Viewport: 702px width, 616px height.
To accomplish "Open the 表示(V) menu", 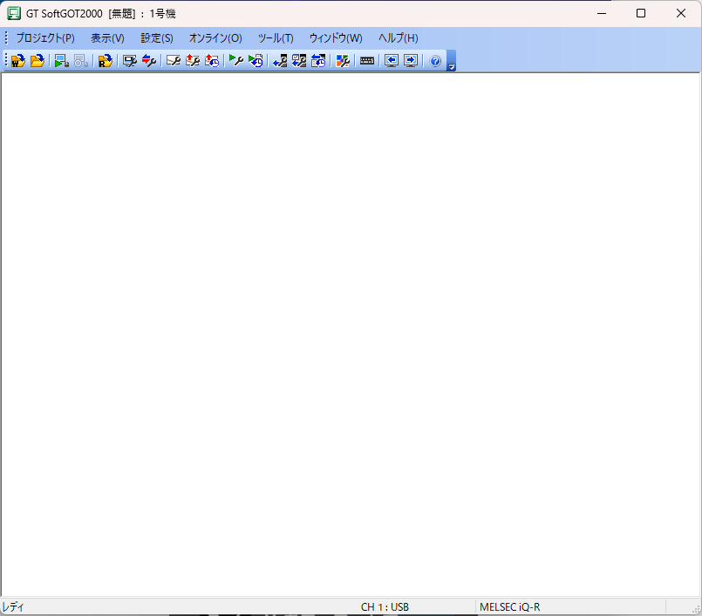I will [107, 38].
